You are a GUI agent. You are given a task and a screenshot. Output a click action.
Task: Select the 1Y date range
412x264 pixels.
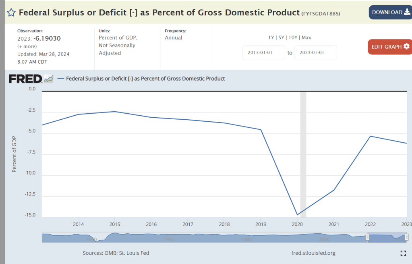click(x=272, y=37)
